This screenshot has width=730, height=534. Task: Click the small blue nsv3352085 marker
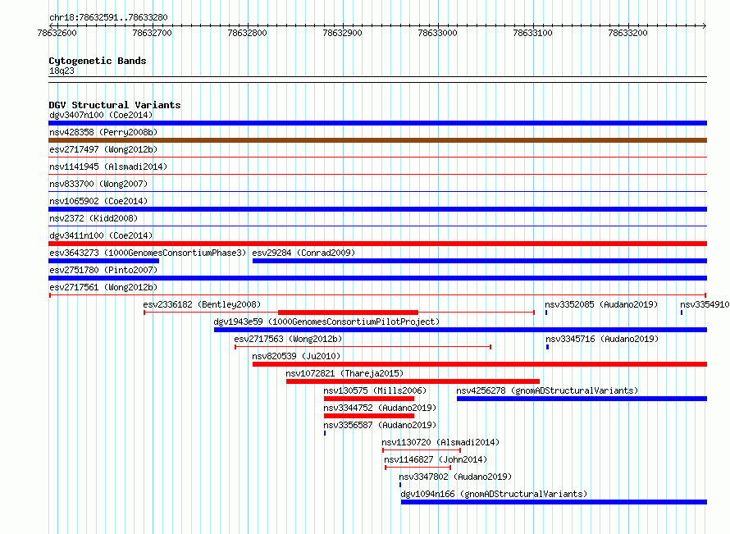coord(546,313)
